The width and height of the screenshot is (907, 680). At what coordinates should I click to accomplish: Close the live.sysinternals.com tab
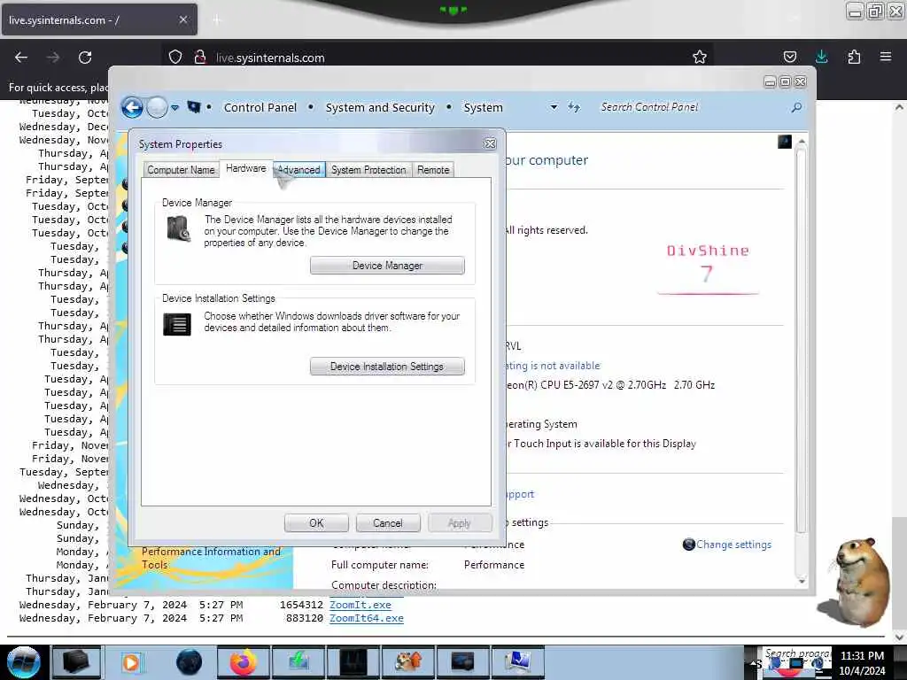click(182, 19)
